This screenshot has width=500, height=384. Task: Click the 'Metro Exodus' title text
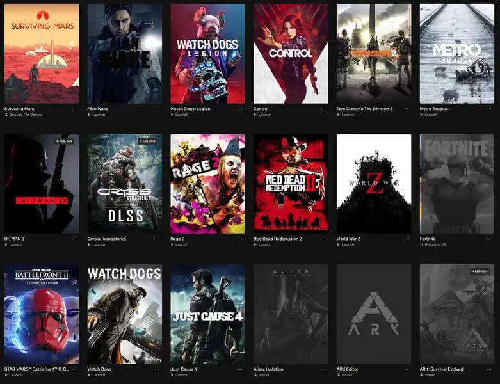(x=433, y=109)
